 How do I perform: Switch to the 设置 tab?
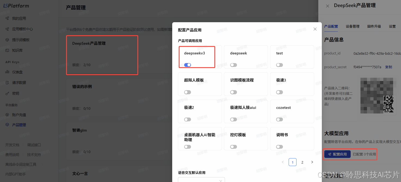(x=392, y=27)
